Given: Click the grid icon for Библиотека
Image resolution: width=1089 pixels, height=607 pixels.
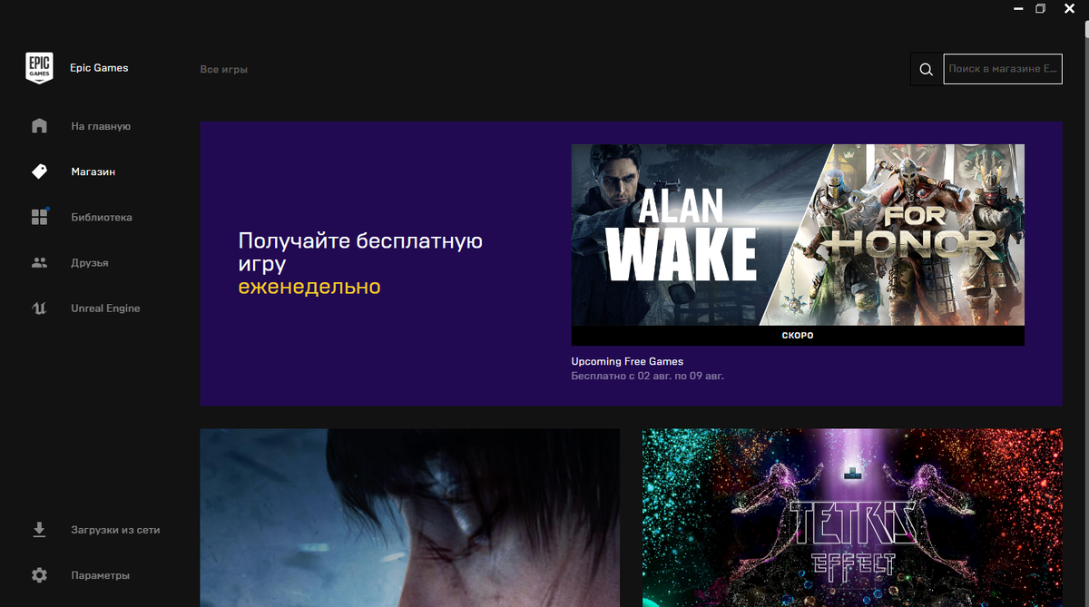Looking at the screenshot, I should tap(40, 217).
